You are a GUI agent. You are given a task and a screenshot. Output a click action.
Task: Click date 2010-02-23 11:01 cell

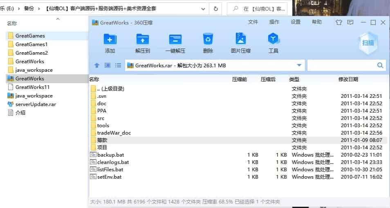(361, 155)
